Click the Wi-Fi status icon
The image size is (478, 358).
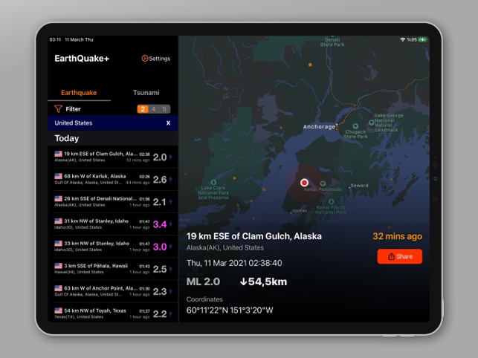coord(402,39)
